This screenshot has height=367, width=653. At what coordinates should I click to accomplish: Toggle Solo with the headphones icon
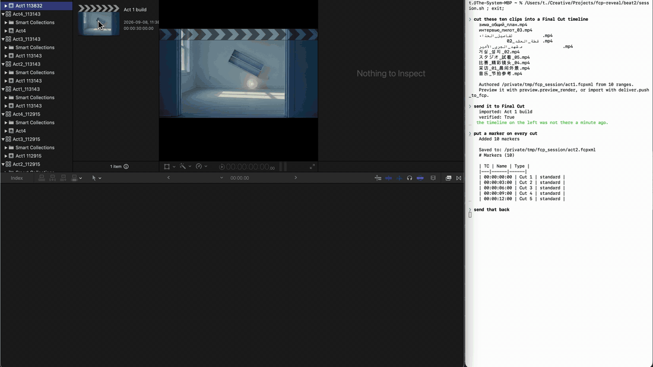coord(410,178)
